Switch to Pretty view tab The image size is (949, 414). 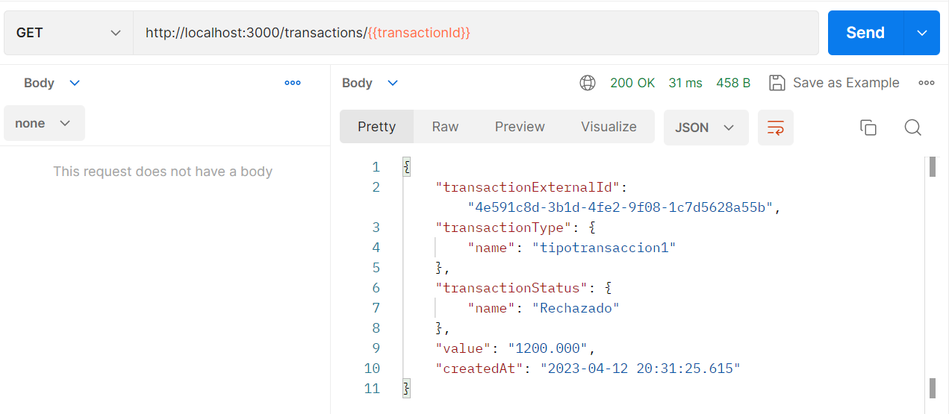click(x=376, y=127)
